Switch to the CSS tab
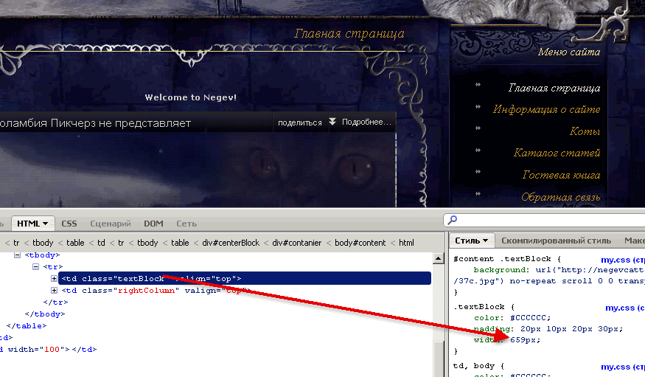The image size is (645, 377). click(x=69, y=224)
